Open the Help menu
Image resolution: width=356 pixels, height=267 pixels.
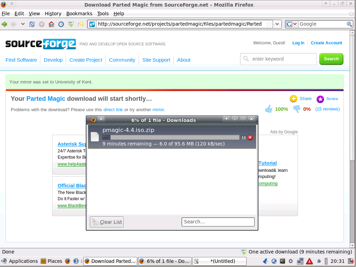[119, 14]
